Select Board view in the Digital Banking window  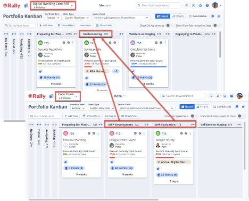click(x=163, y=16)
